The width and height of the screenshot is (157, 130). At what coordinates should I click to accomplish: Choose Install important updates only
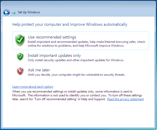click(x=54, y=56)
